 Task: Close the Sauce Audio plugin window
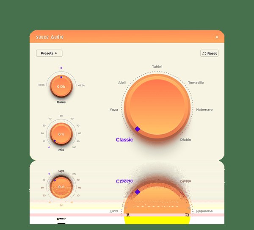point(217,37)
